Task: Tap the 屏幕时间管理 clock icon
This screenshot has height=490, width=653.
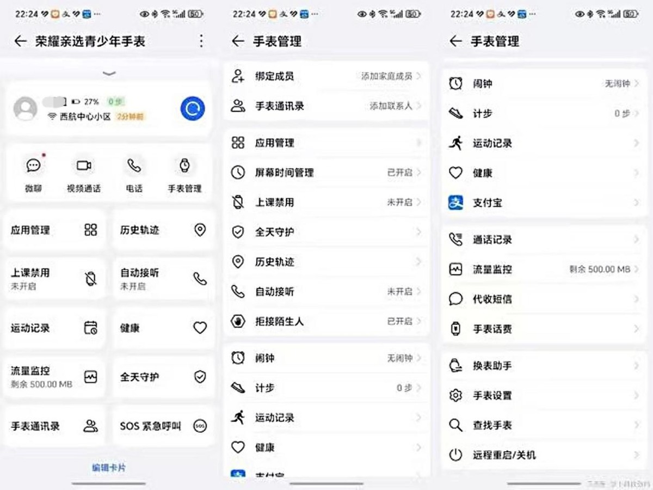Action: (238, 173)
